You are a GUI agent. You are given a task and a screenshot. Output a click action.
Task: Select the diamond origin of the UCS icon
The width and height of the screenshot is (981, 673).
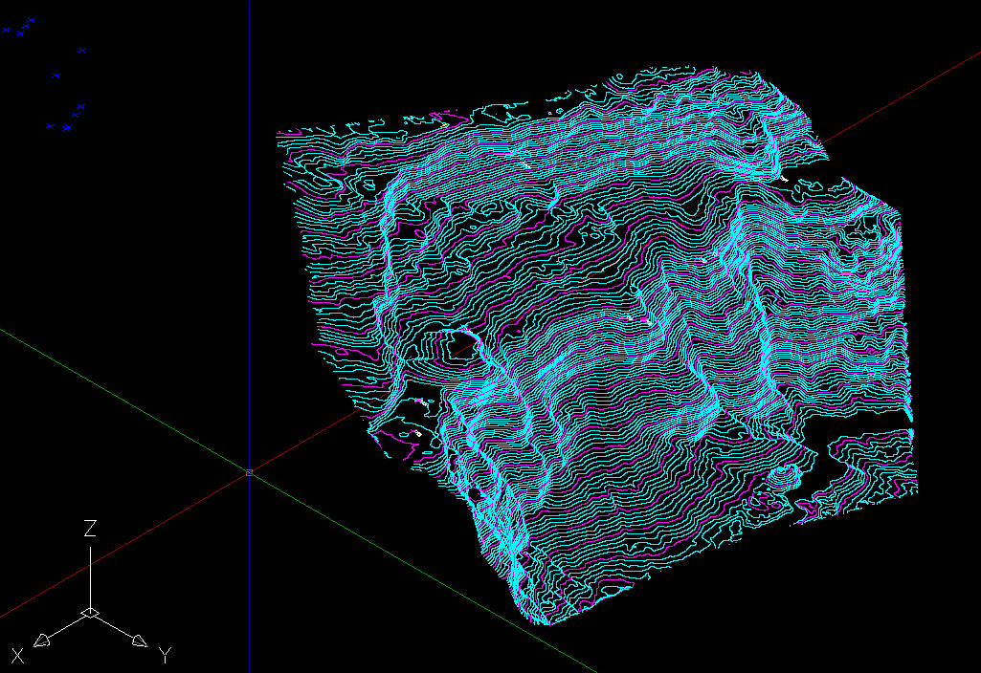coord(90,612)
